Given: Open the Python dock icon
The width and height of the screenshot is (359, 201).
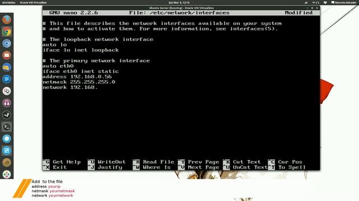Looking at the screenshot, I should click(7, 67).
